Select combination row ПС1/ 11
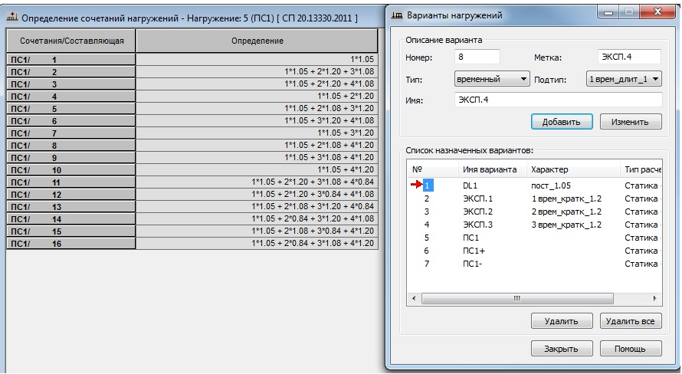The image size is (682, 374). pos(71,182)
